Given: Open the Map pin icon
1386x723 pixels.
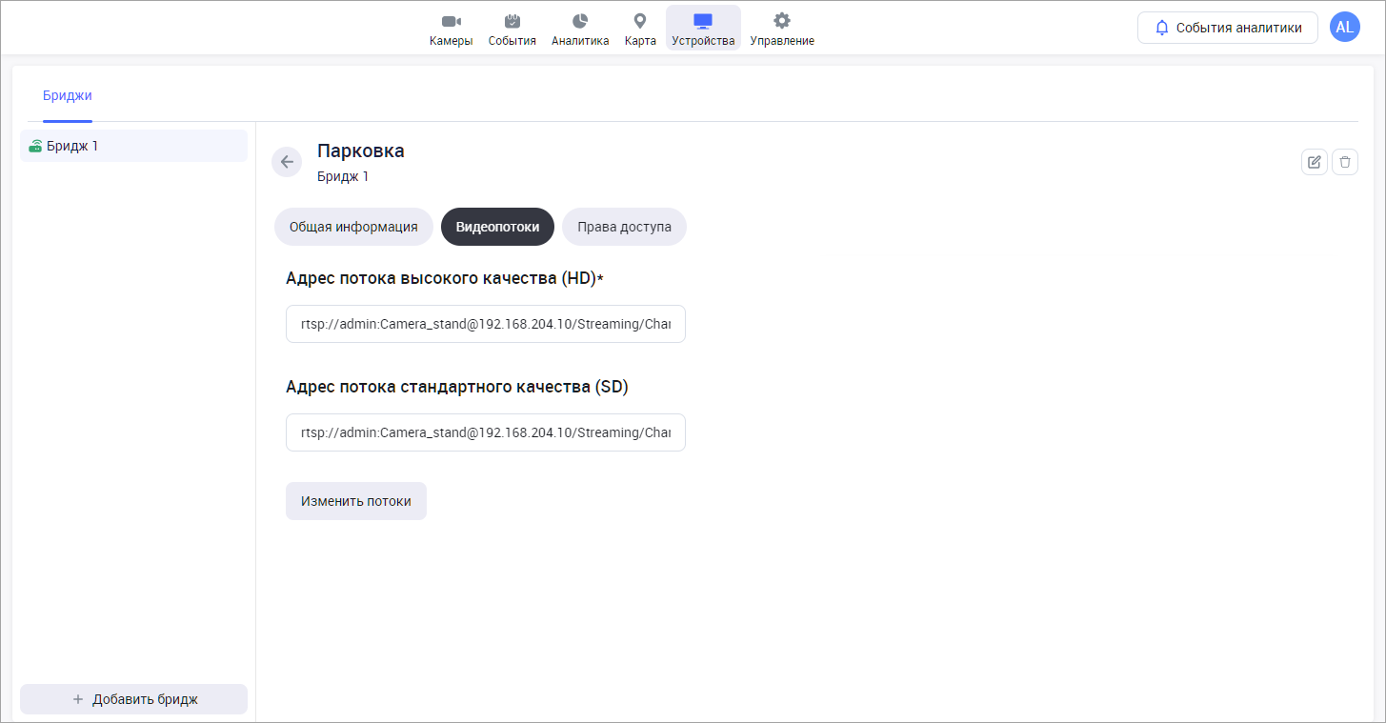Looking at the screenshot, I should (640, 22).
